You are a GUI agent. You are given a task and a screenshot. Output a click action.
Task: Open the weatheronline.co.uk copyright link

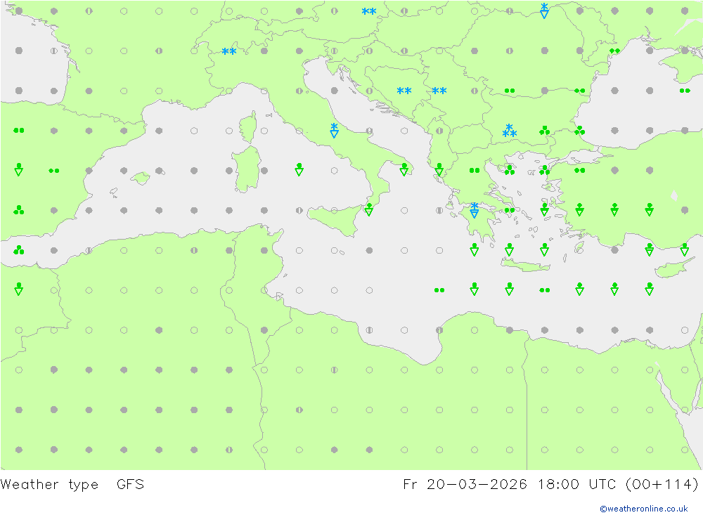(643, 508)
